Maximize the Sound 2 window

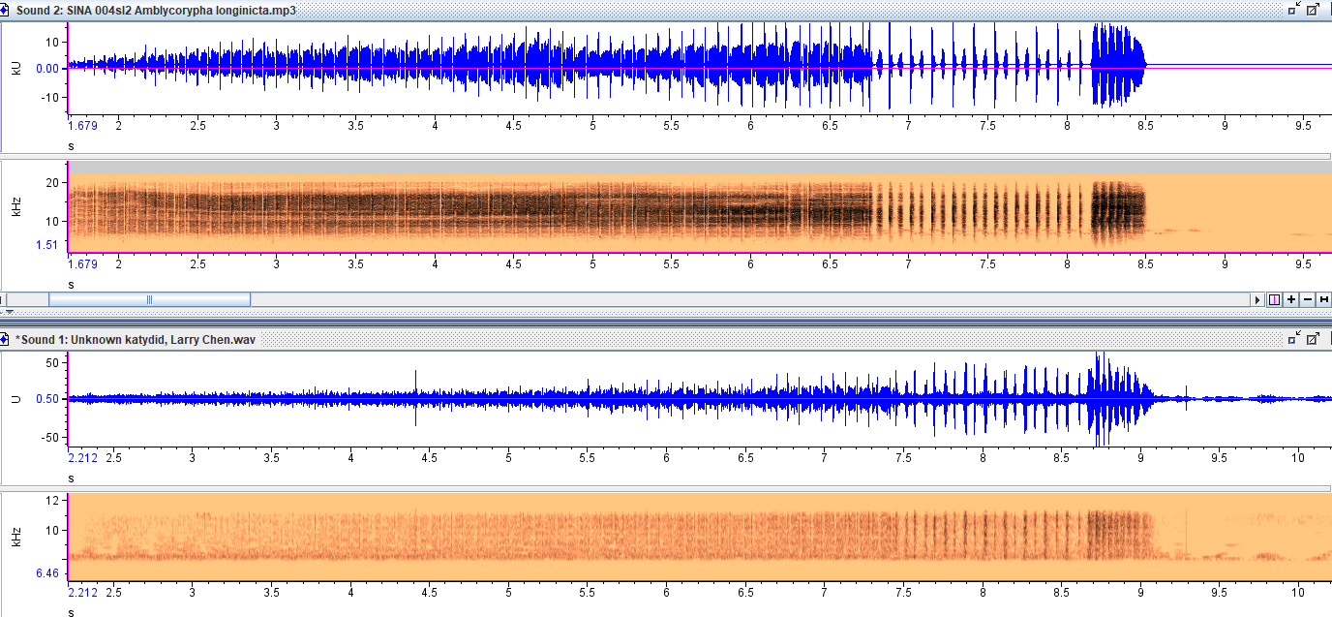coord(1313,9)
